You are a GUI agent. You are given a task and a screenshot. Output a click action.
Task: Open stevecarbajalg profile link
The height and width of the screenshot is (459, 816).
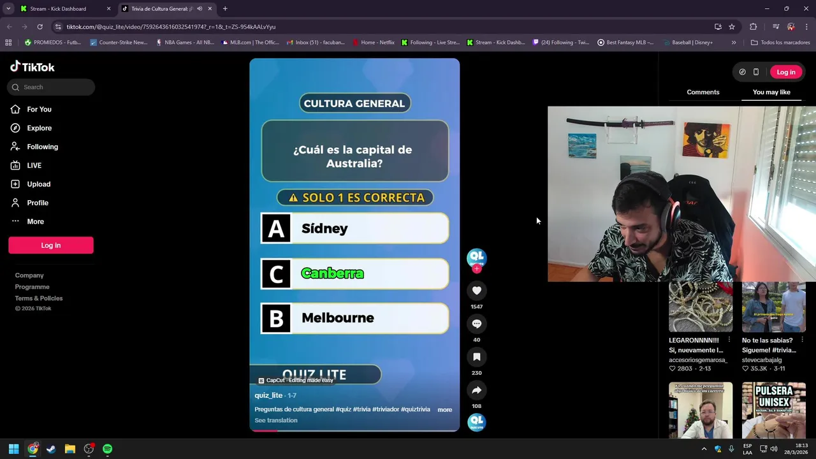[762, 360]
